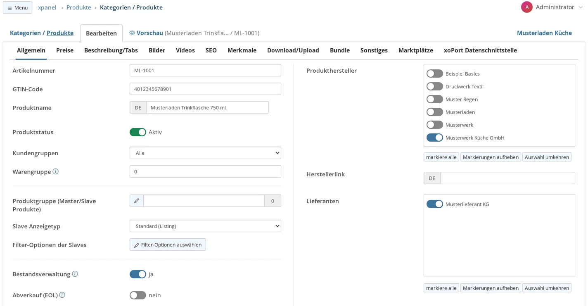The width and height of the screenshot is (588, 306).
Task: Click the Produkte breadcrumb link
Action: (79, 7)
